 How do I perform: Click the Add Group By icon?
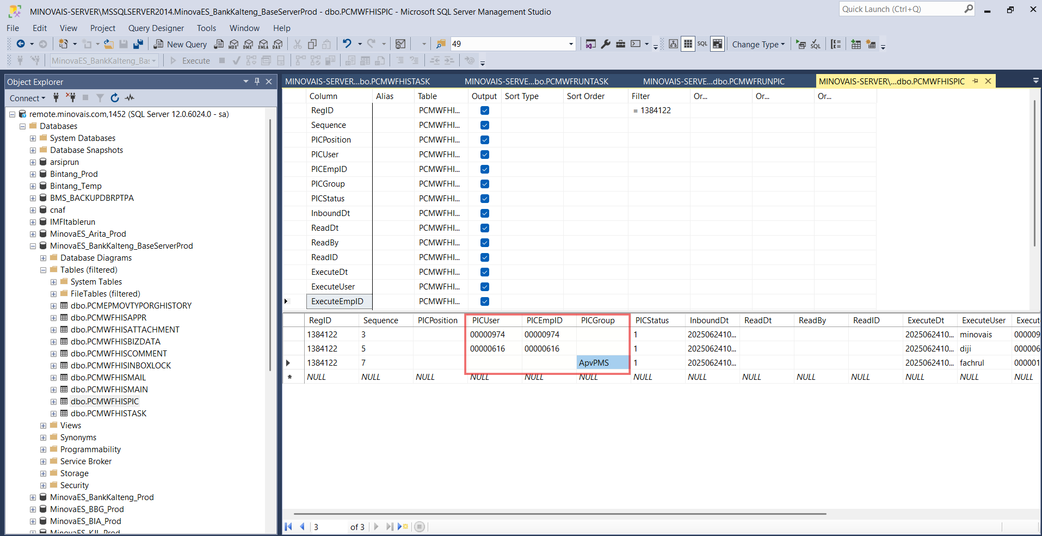pyautogui.click(x=836, y=44)
